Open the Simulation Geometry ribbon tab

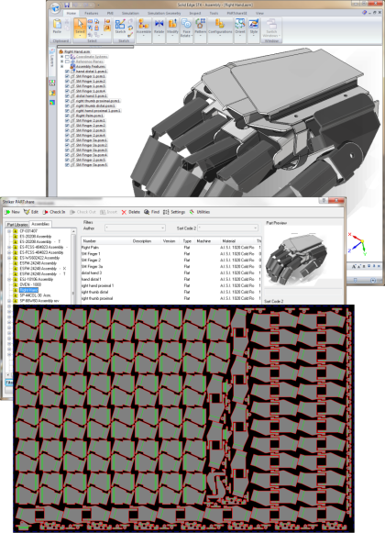(164, 13)
